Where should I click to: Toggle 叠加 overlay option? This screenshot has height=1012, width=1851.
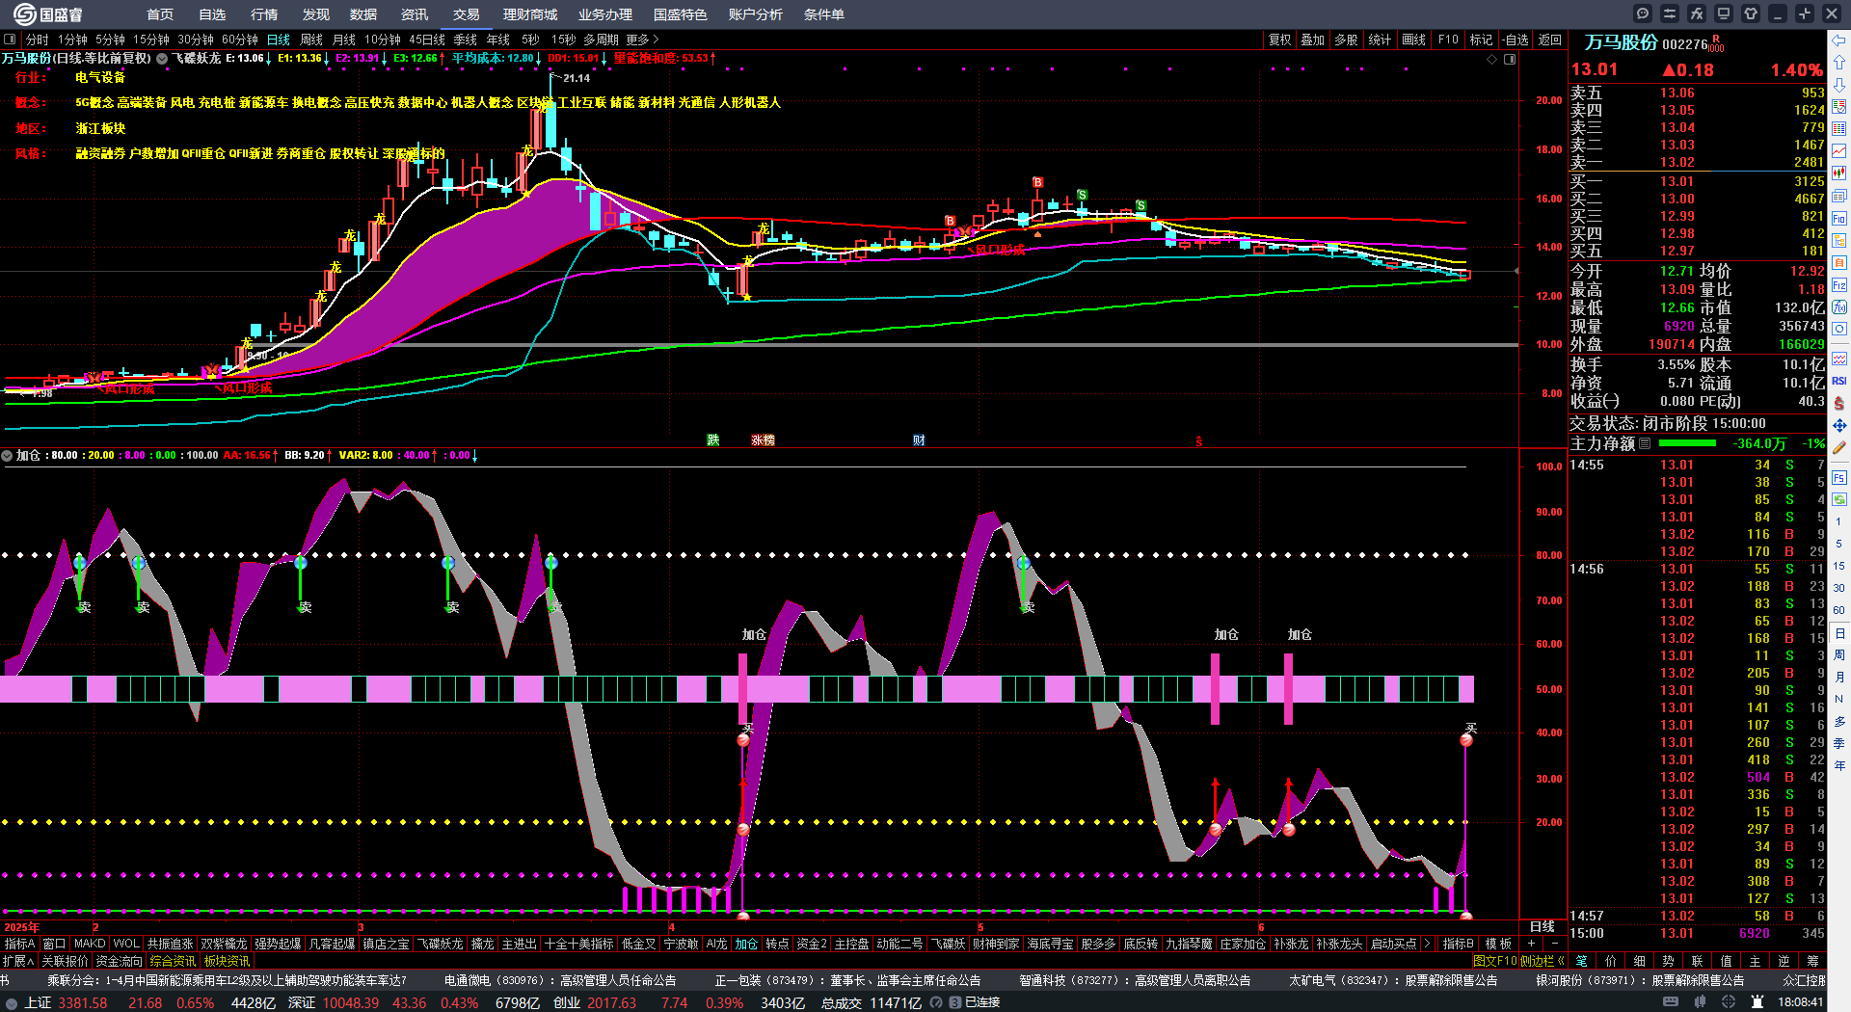(x=1313, y=40)
